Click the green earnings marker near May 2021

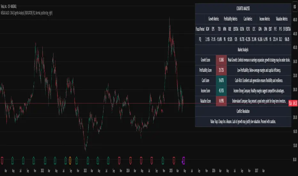(12, 160)
